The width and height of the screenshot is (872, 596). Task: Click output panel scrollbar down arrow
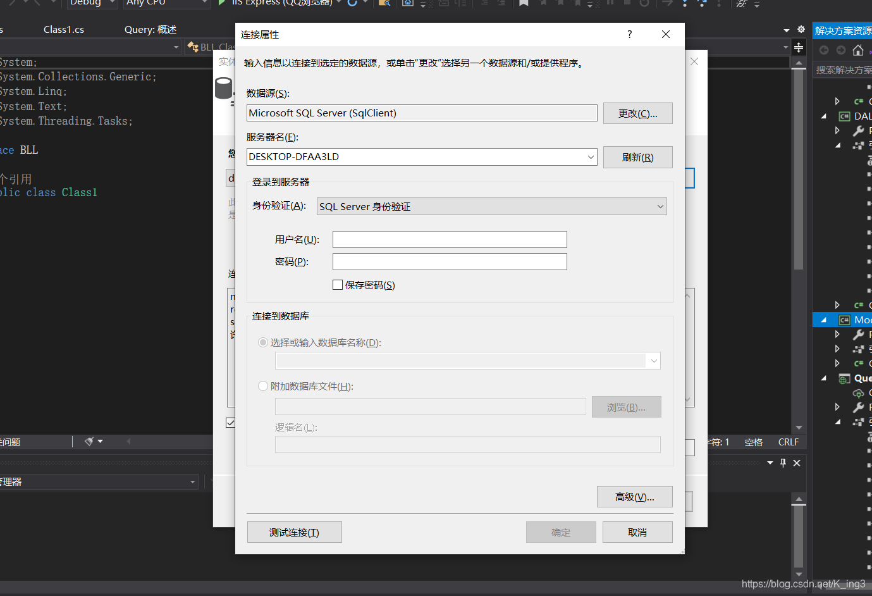tap(799, 574)
